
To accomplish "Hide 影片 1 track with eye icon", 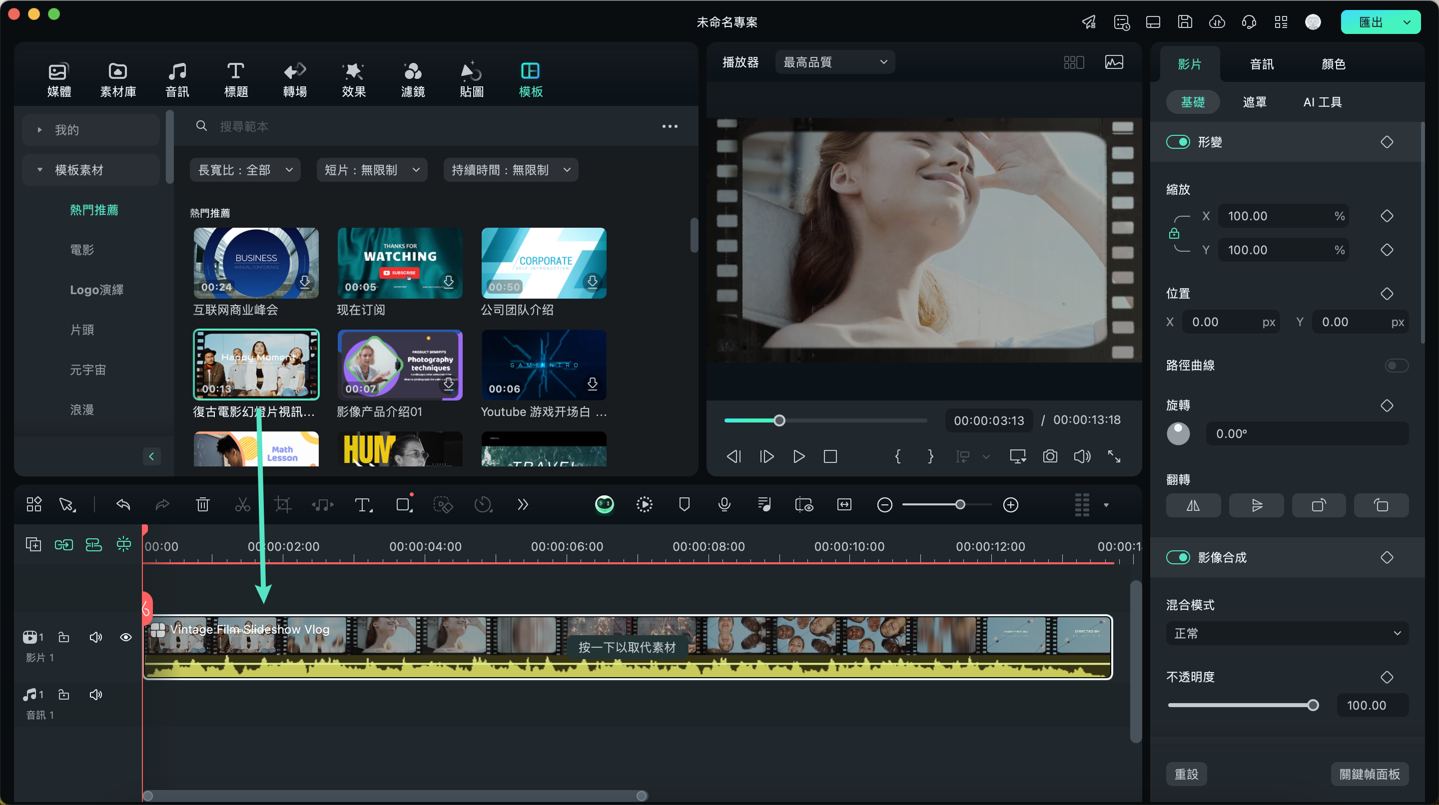I will [x=126, y=637].
